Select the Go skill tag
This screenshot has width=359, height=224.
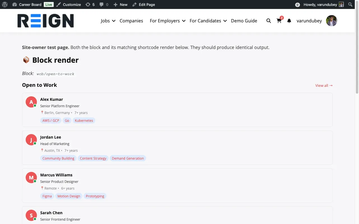[67, 120]
